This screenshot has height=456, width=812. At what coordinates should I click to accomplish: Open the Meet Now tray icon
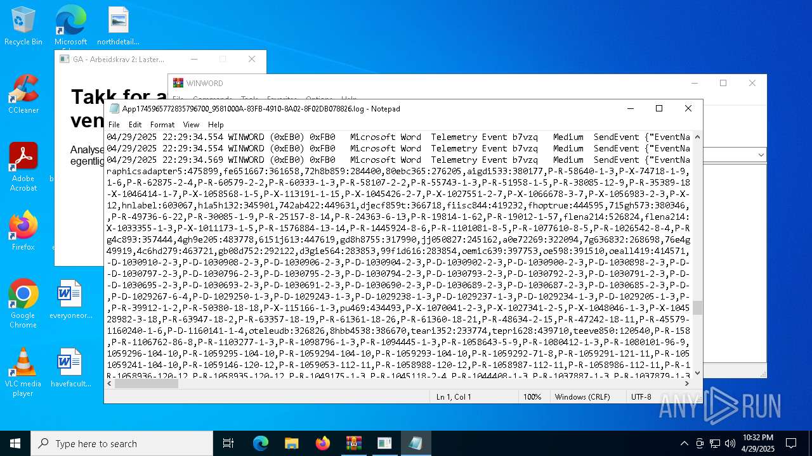700,443
